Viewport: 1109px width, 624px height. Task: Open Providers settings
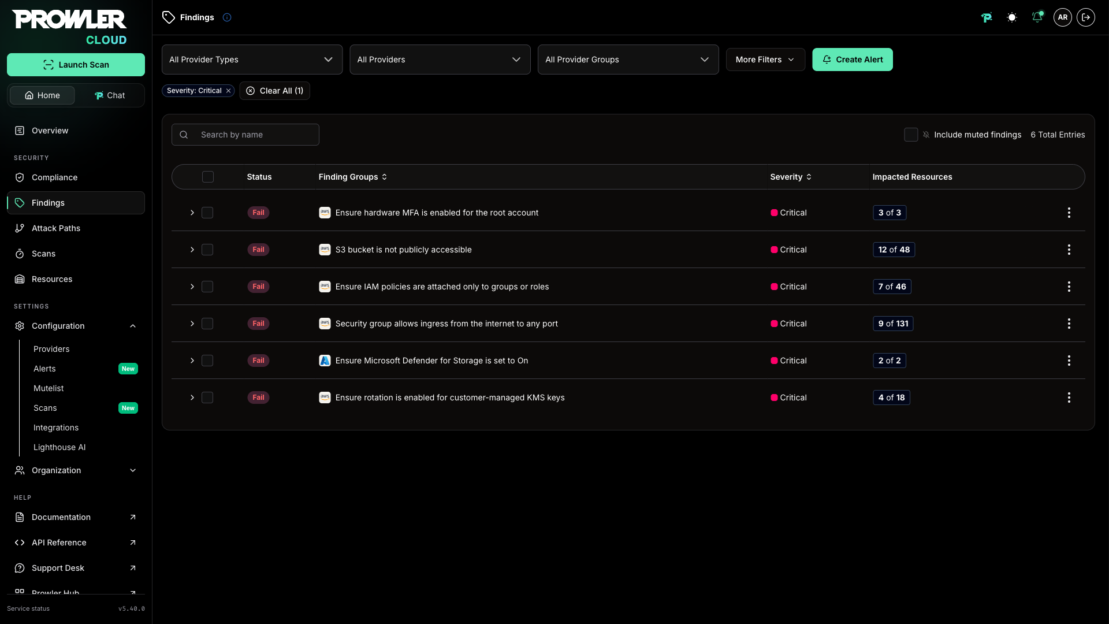51,349
